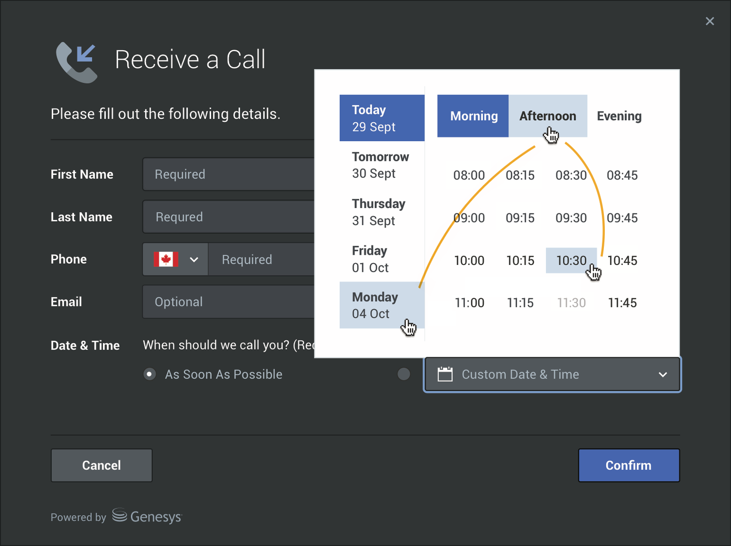Click the Receive a Call phone icon
Image resolution: width=731 pixels, height=546 pixels.
(x=77, y=62)
